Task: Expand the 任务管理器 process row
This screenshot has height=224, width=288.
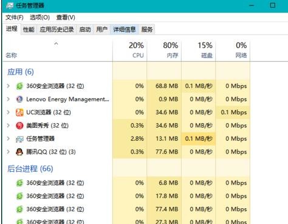Action: (x=9, y=138)
